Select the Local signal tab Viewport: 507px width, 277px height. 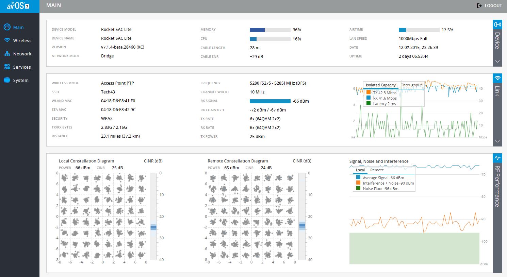click(360, 170)
